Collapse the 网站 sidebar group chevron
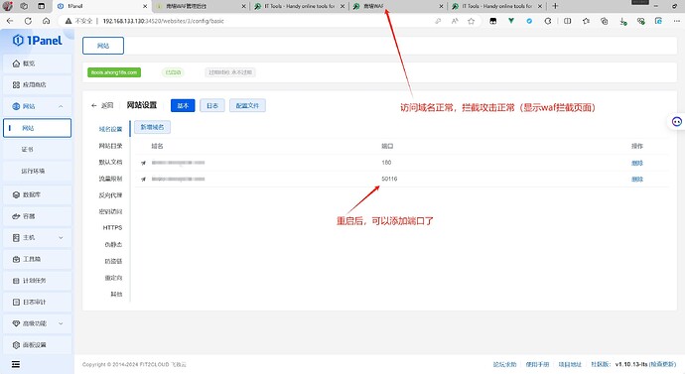Viewport: 685px width, 374px height. [61, 106]
